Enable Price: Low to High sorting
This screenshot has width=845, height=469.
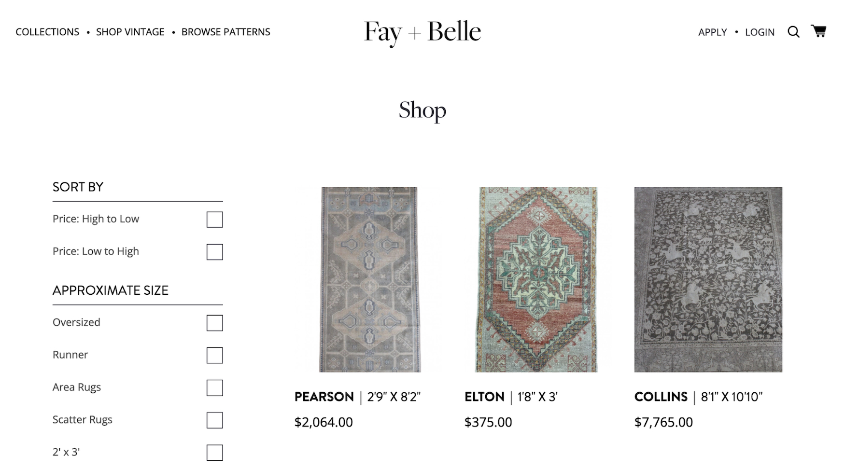tap(214, 252)
